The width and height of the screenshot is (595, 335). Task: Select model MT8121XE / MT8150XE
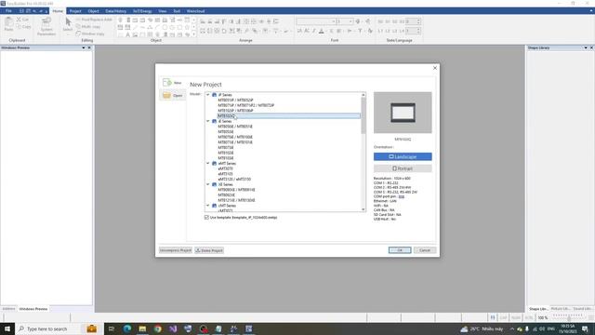[x=236, y=200]
